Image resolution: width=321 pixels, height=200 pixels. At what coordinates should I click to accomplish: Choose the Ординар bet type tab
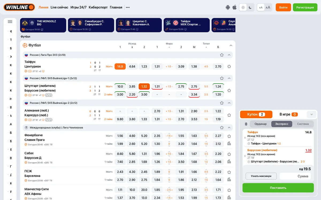click(x=261, y=124)
